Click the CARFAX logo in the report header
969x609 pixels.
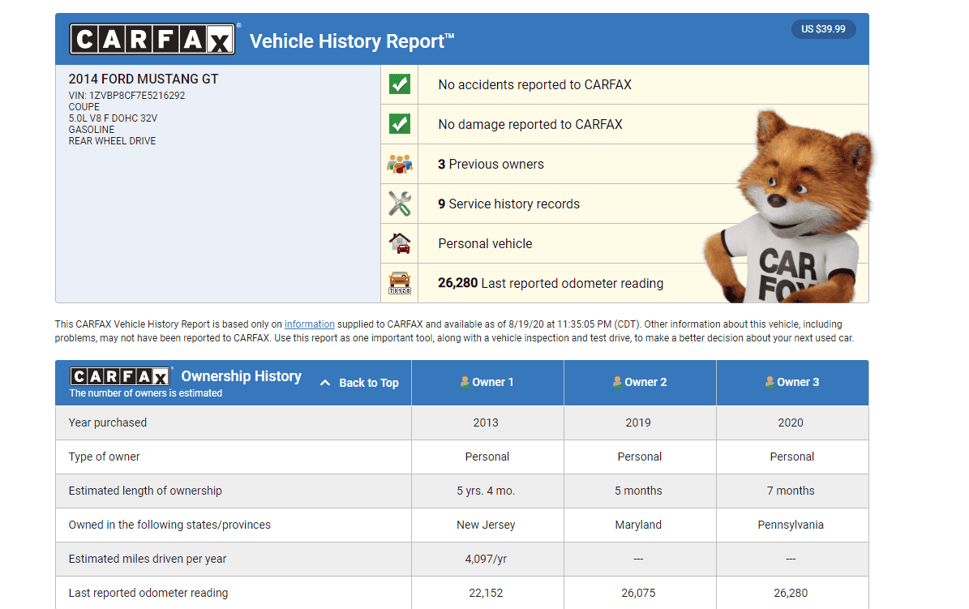(152, 39)
